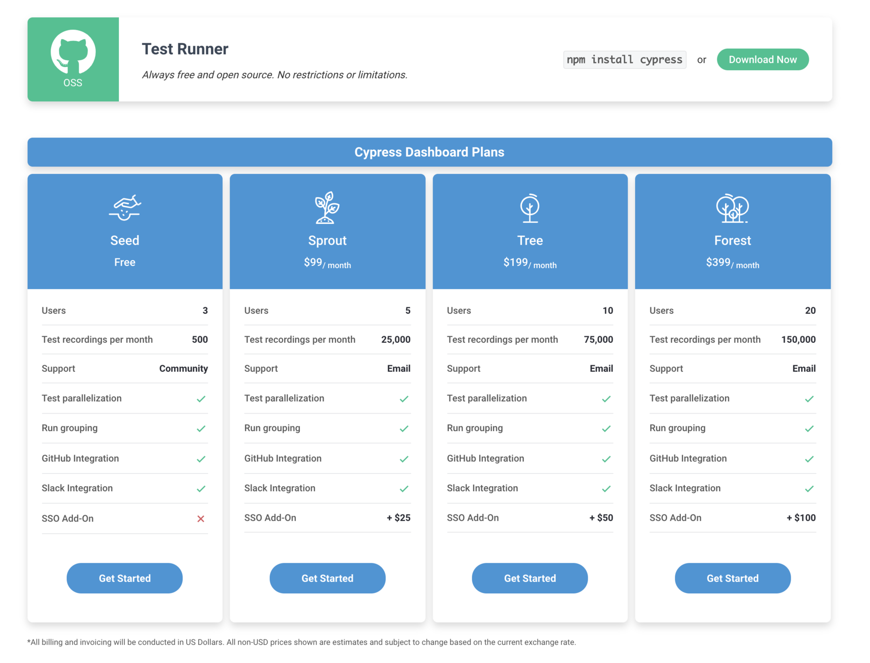Click Tree's Test parallelization checkmark
Viewport: 870px width, 663px height.
[x=607, y=399]
